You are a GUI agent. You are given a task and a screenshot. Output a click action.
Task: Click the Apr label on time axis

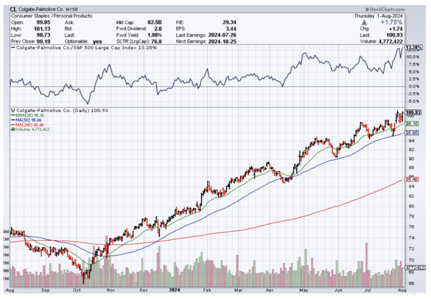269,290
